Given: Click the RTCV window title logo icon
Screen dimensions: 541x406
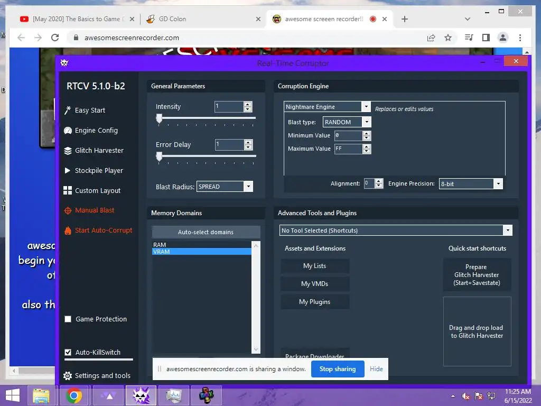Looking at the screenshot, I should click(64, 63).
